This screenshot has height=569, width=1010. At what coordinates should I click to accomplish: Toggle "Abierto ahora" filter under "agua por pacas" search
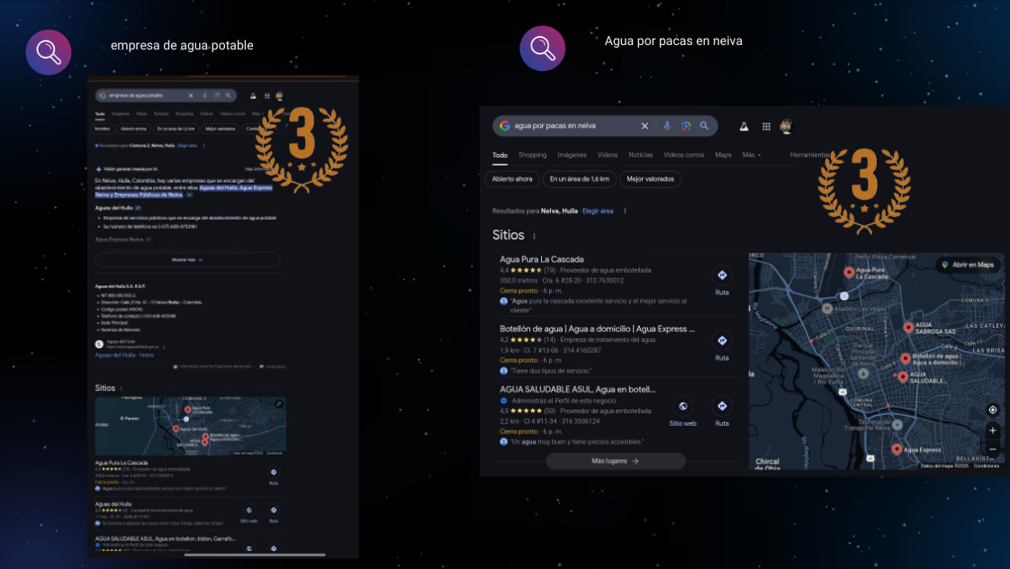pos(512,179)
